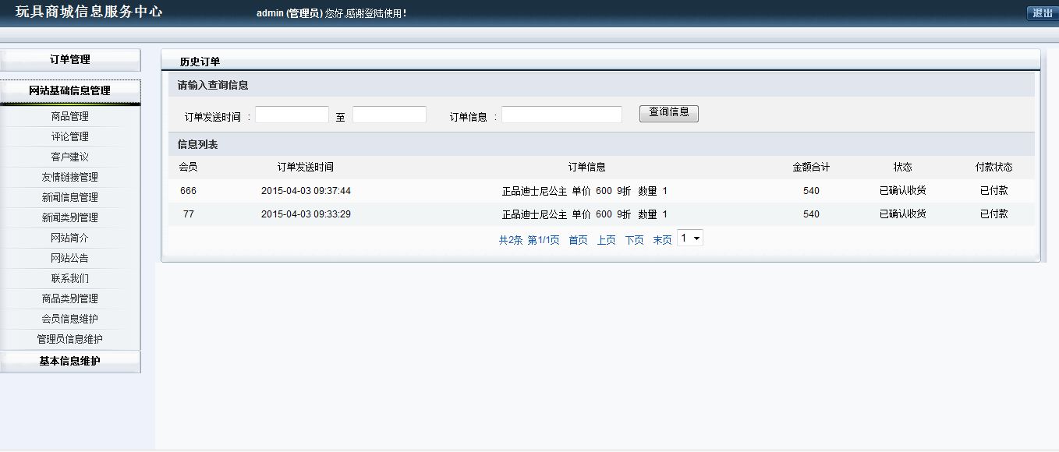Click the 订单信息 column header
The width and height of the screenshot is (1059, 452).
(586, 167)
